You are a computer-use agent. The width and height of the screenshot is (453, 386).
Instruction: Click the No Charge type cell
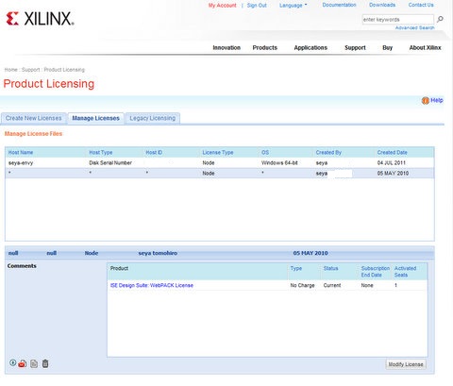(302, 285)
